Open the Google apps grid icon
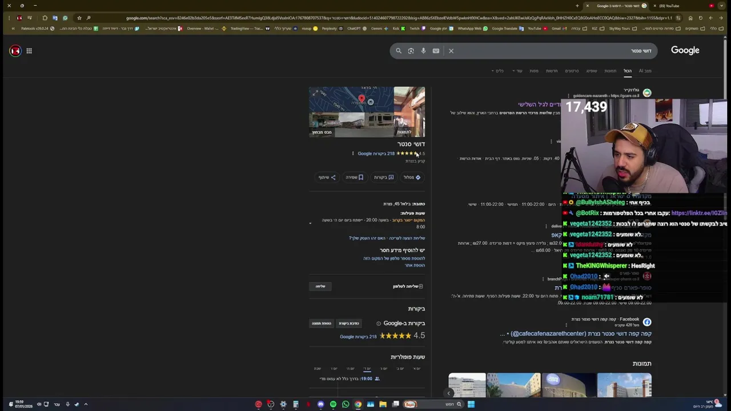Screen dimensions: 731x411 (x=29, y=51)
